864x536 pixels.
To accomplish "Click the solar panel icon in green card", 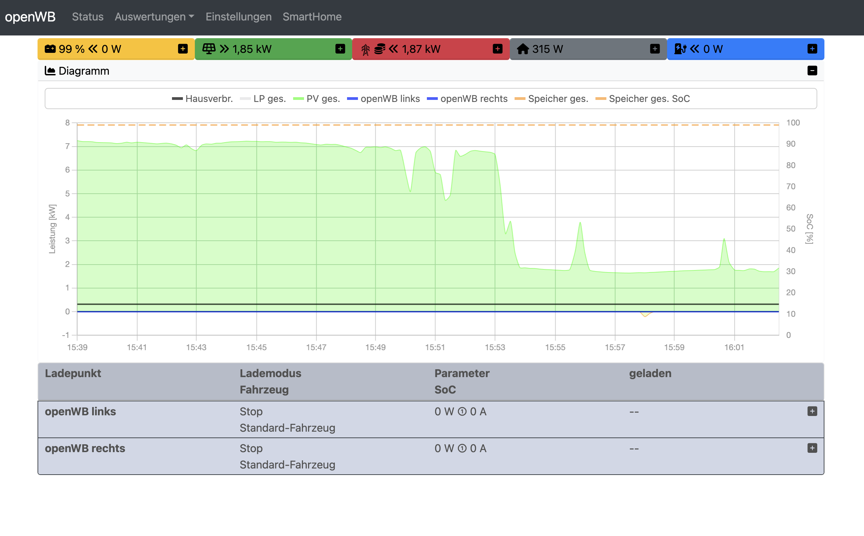I will pos(208,49).
